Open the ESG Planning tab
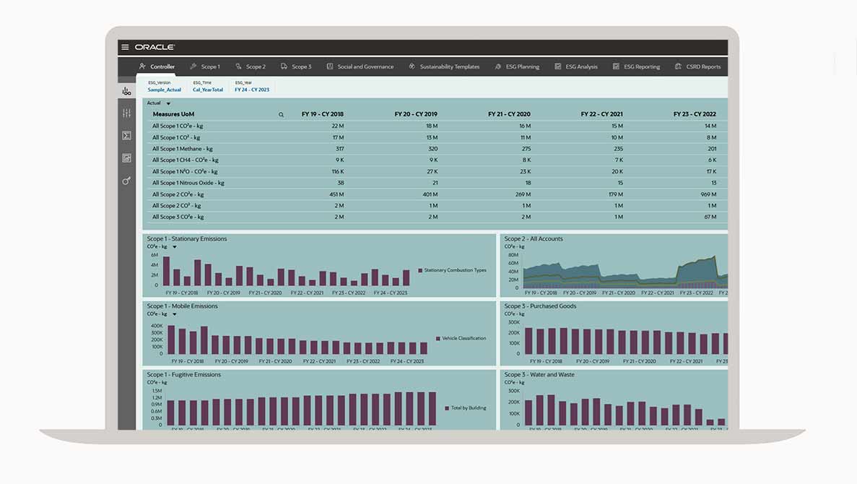The width and height of the screenshot is (857, 484). click(517, 66)
